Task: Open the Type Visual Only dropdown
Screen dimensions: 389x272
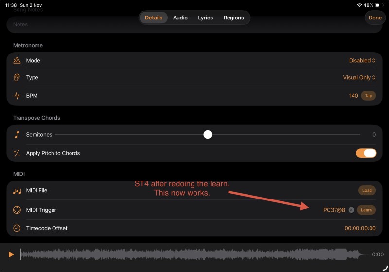Action: coord(359,77)
